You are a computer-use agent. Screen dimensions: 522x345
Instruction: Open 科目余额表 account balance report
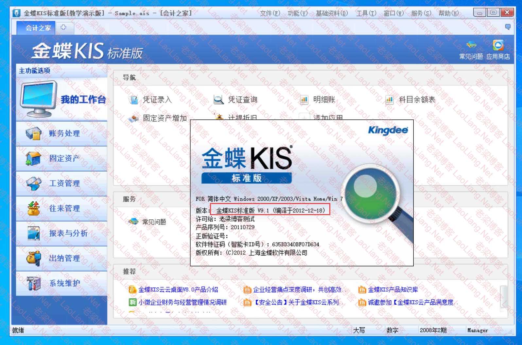click(x=416, y=100)
